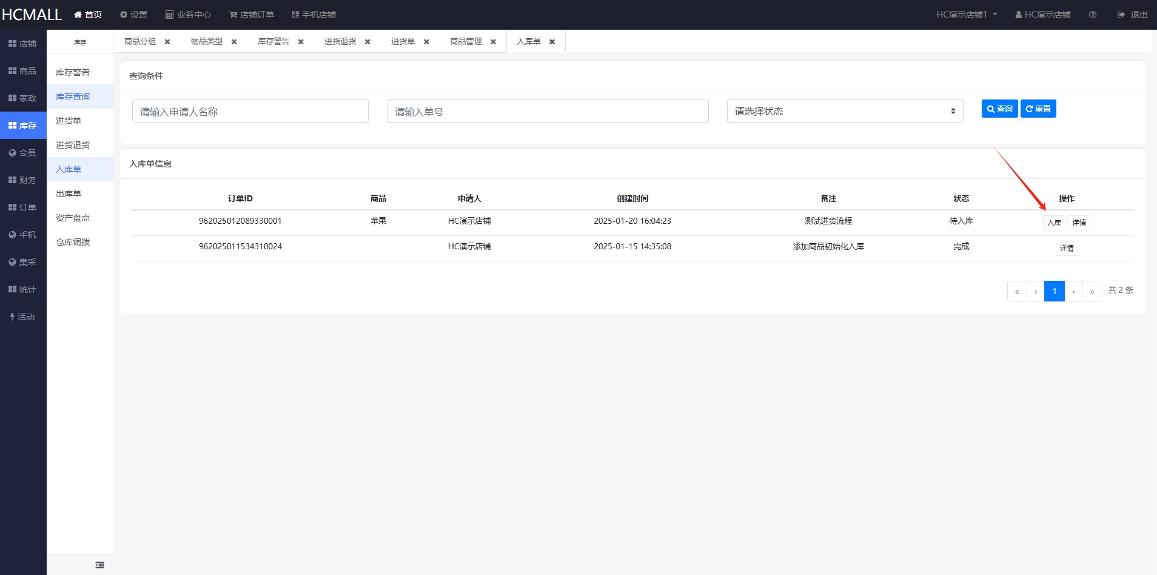Image resolution: width=1157 pixels, height=575 pixels.
Task: Open 统计 section in sidebar
Action: tap(23, 289)
